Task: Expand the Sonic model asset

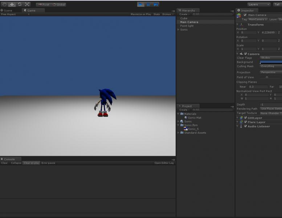Action: click(178, 121)
